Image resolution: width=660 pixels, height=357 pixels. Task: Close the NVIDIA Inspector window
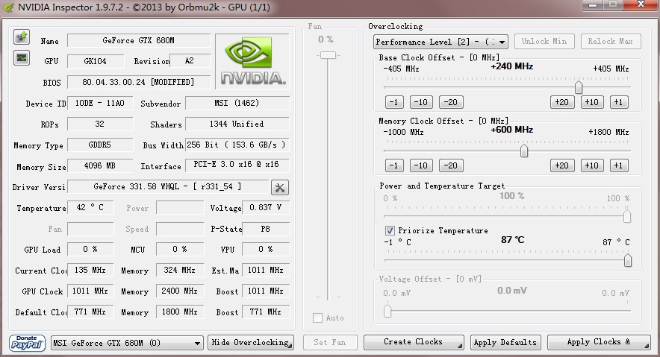(641, 4)
